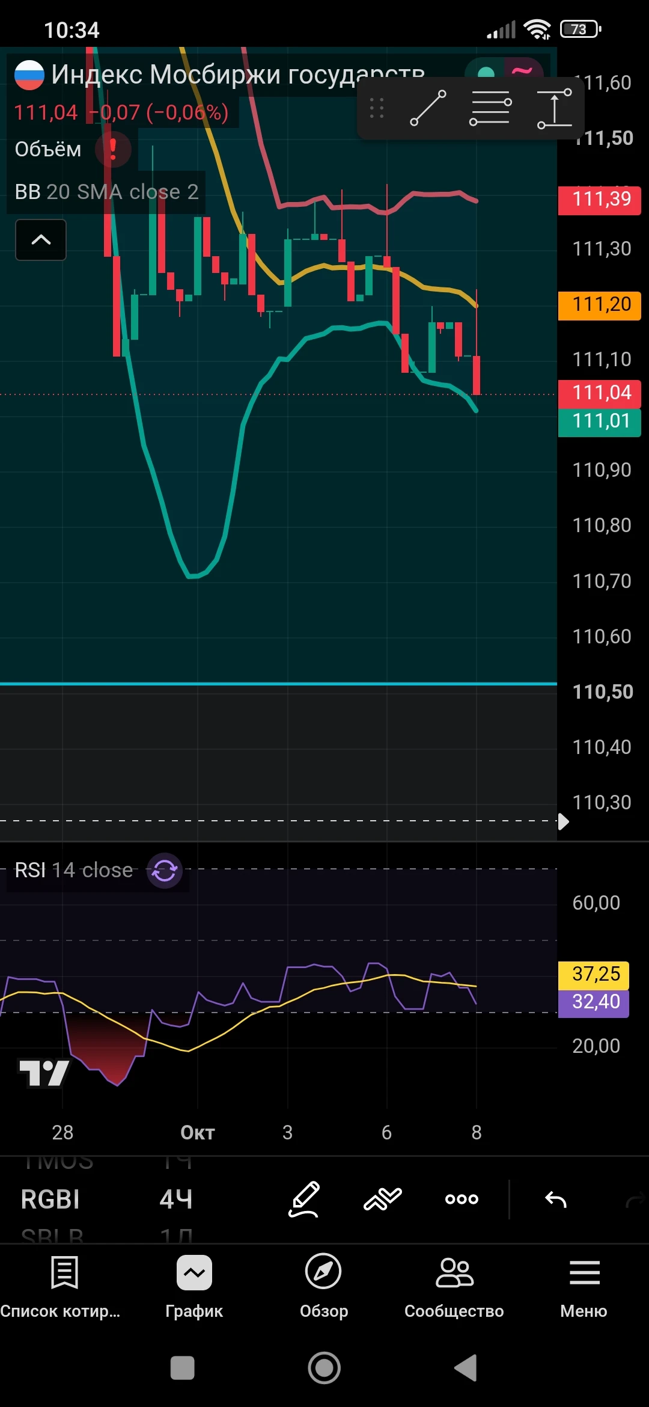Image resolution: width=649 pixels, height=1407 pixels.
Task: Tap the Android home circle button
Action: (324, 1368)
